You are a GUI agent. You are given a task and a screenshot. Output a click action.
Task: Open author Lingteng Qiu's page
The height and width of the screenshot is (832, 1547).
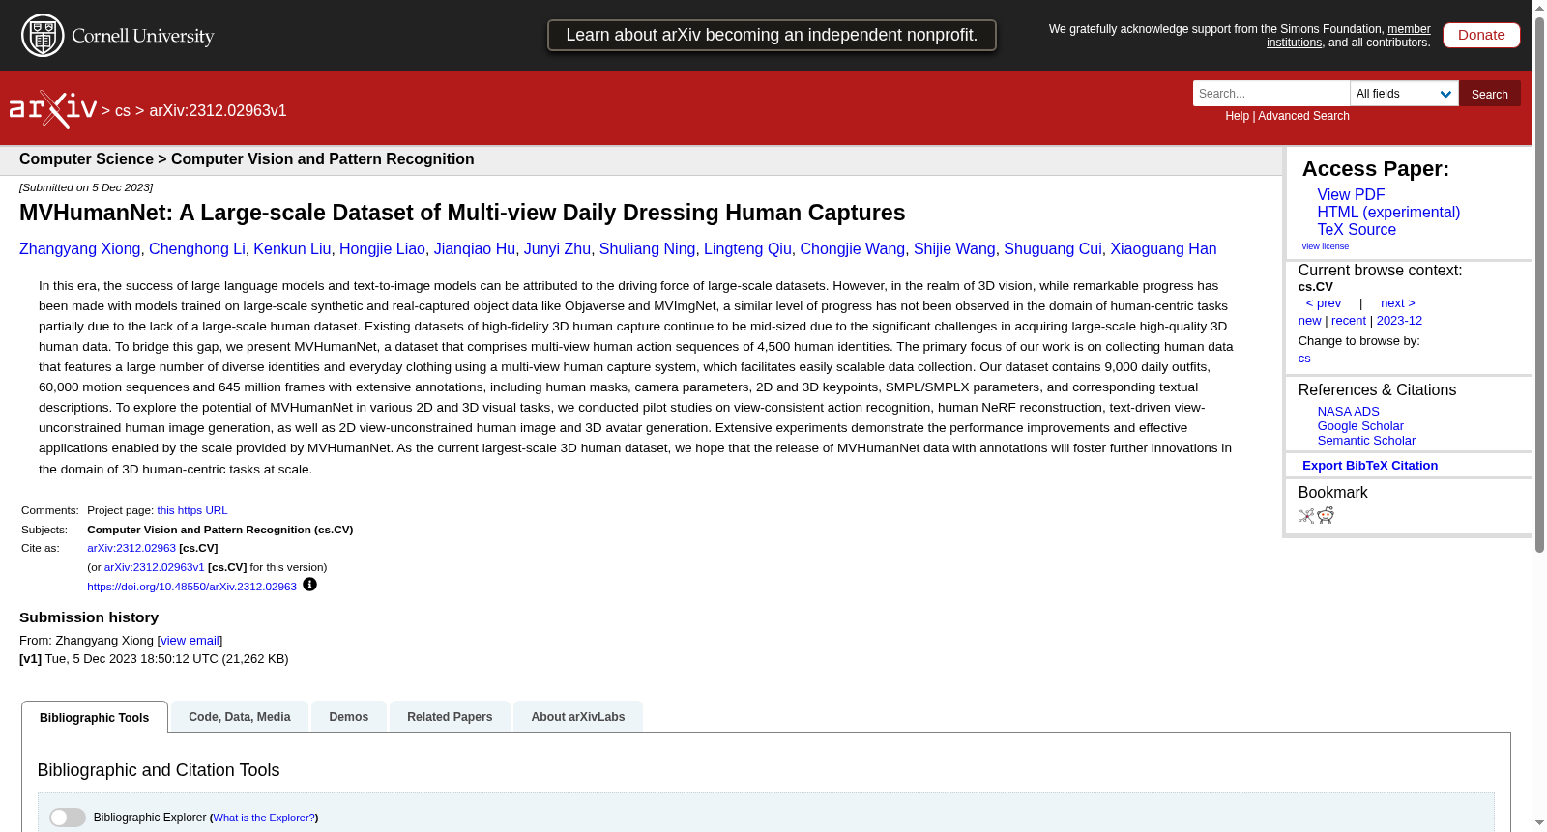tap(747, 249)
